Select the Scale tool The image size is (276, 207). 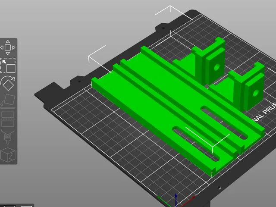[x=8, y=65]
